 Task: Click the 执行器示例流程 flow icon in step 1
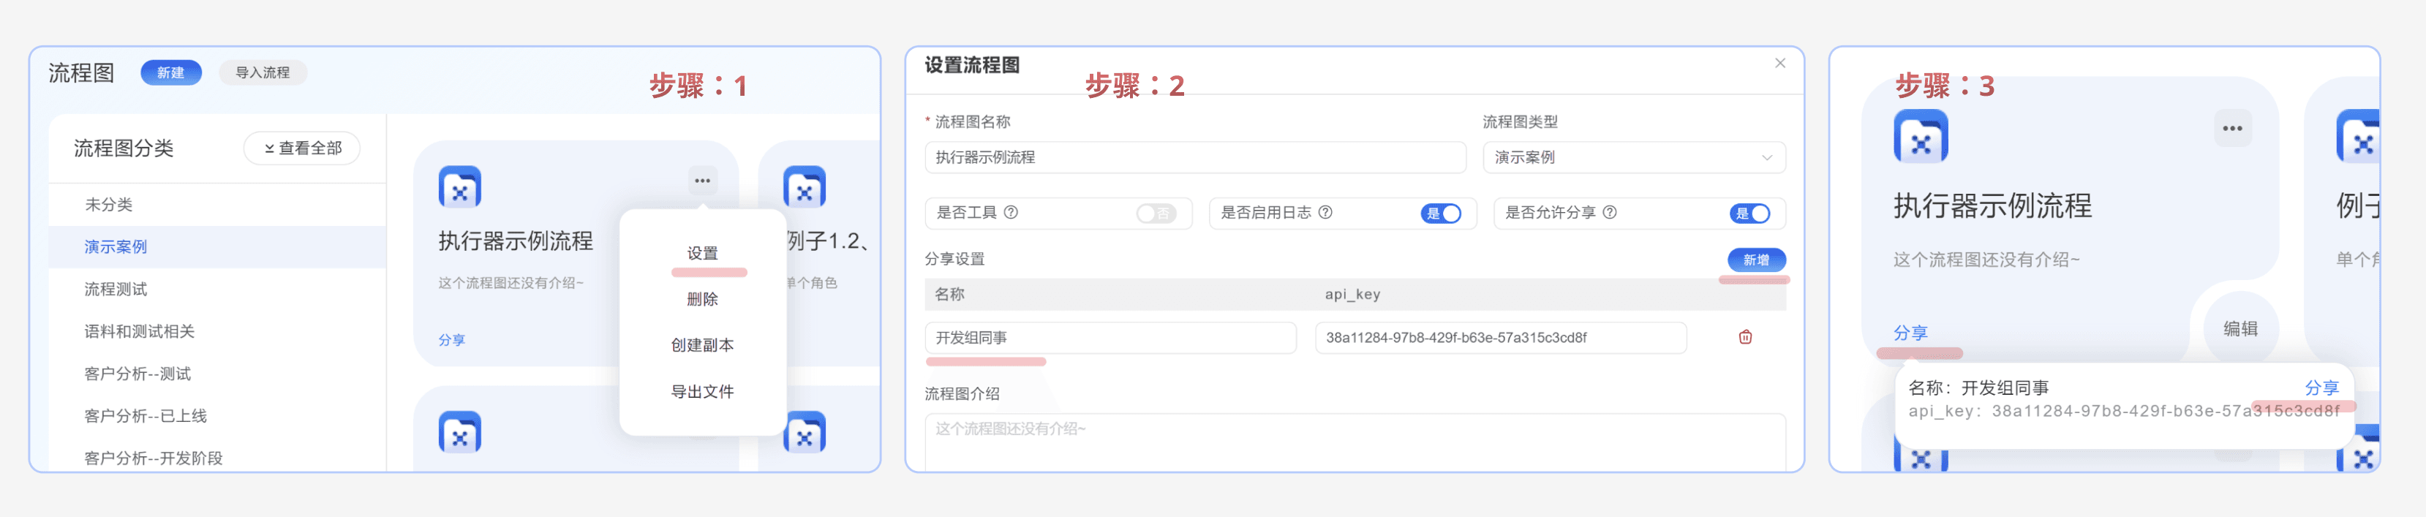click(459, 187)
